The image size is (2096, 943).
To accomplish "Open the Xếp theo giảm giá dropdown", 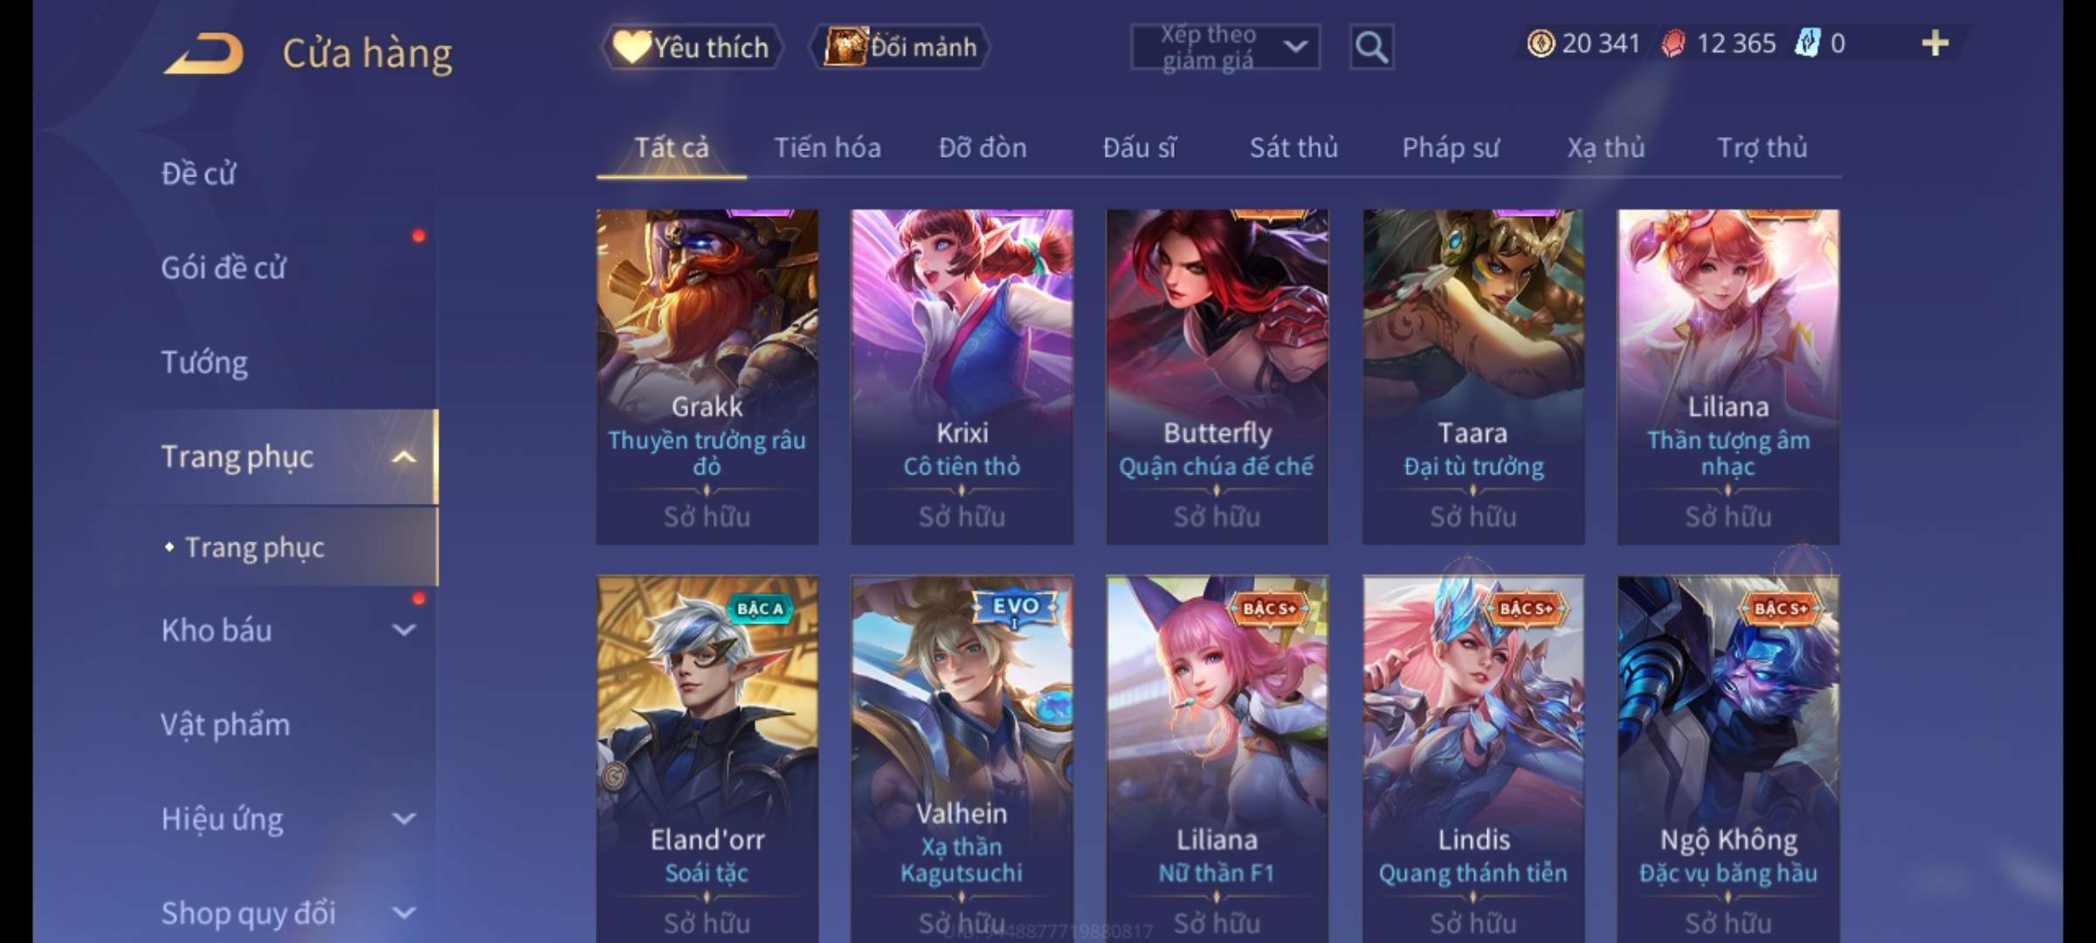I will click(x=1224, y=47).
